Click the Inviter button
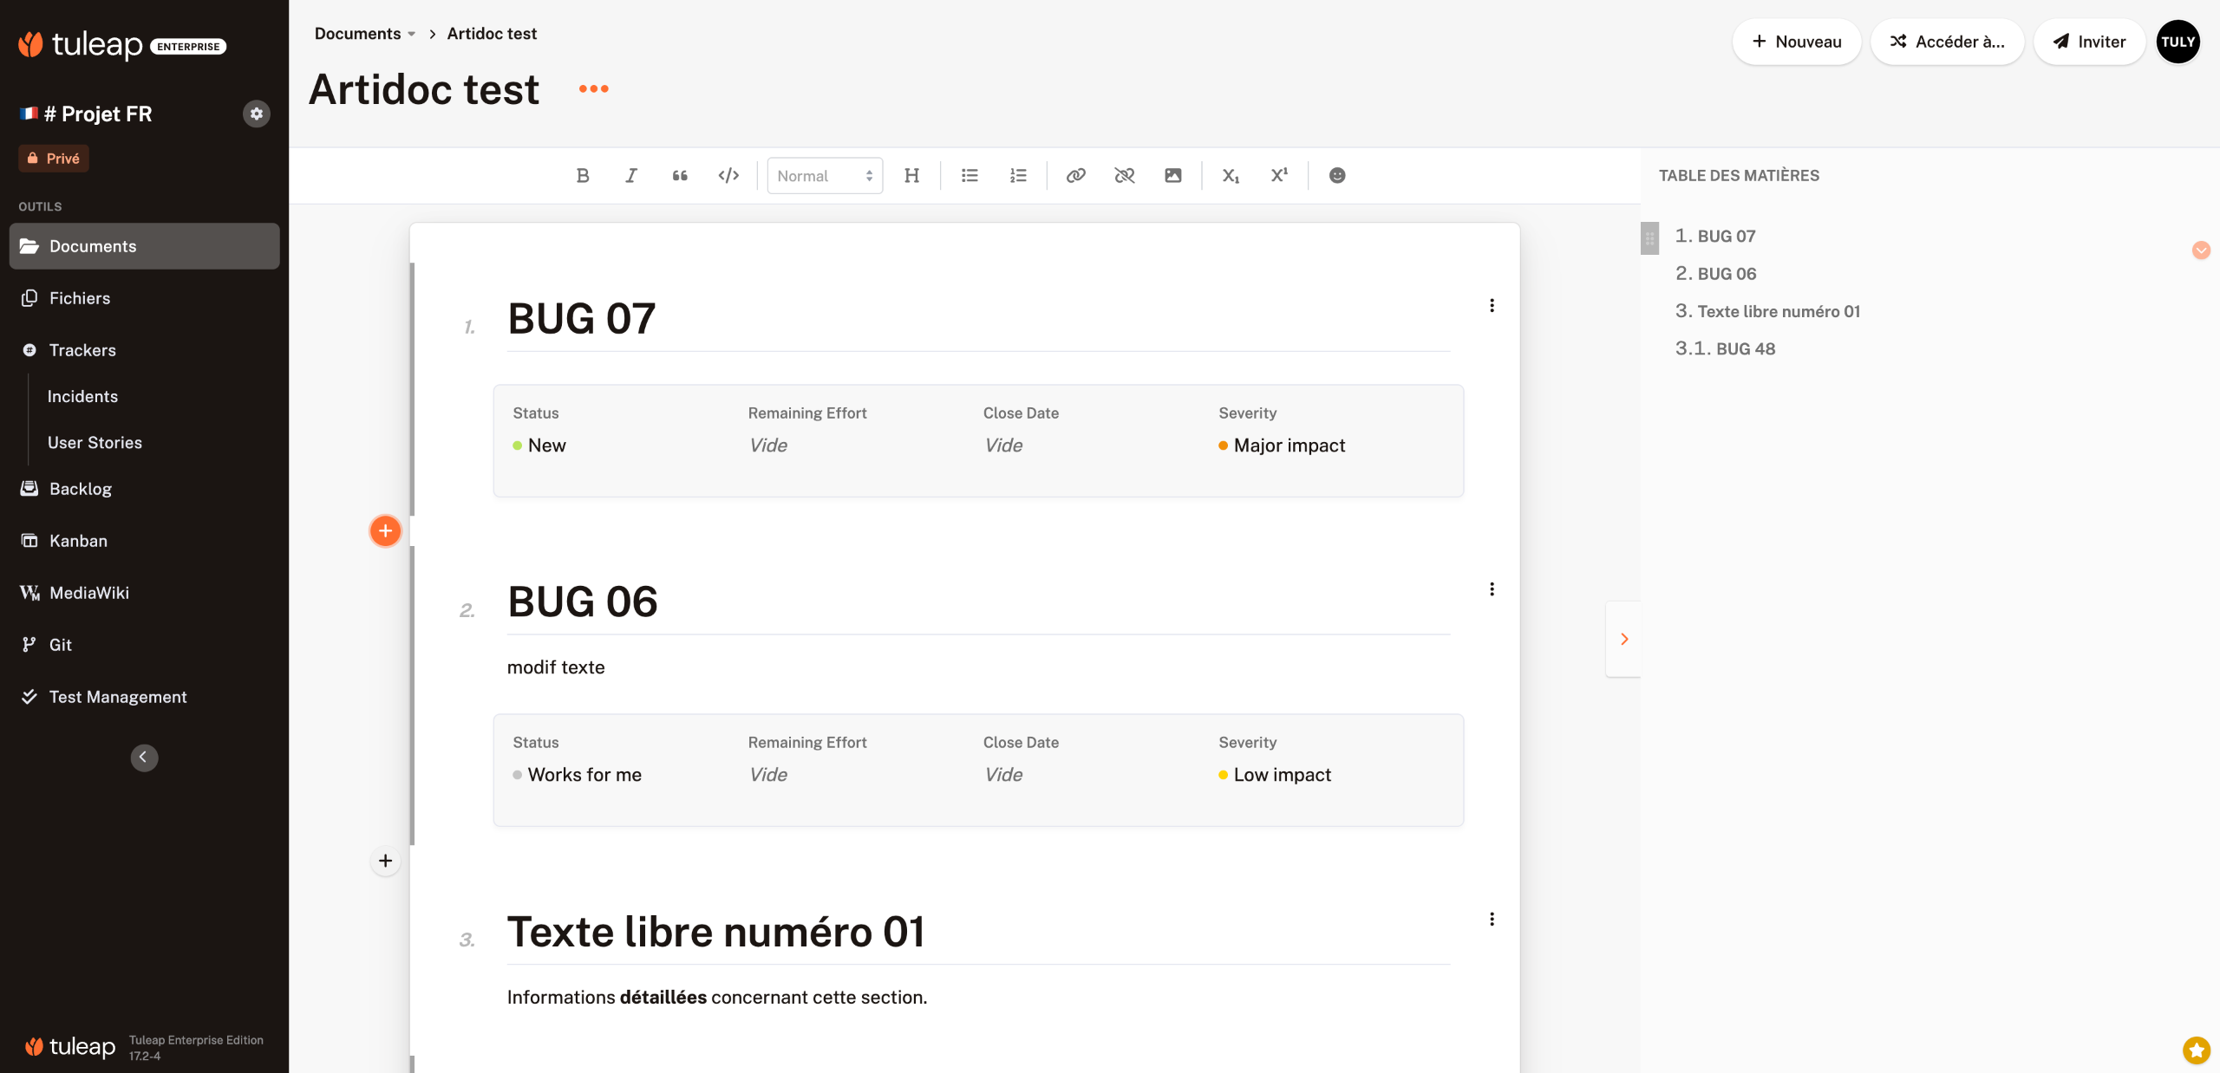2220x1073 pixels. click(2089, 42)
